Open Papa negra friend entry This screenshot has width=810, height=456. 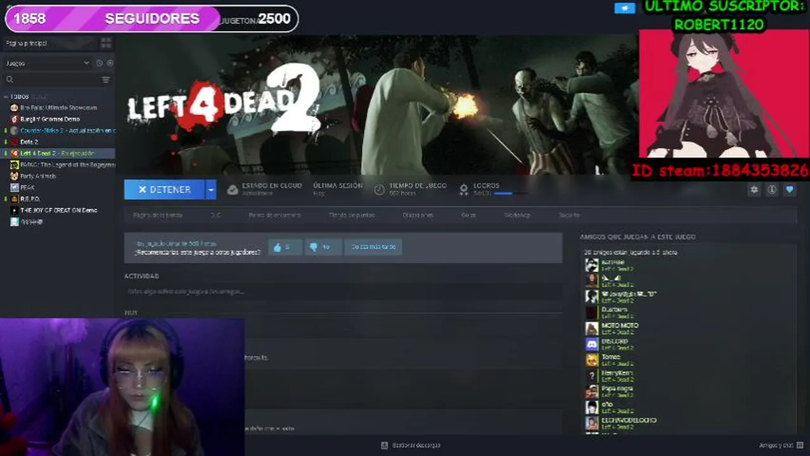point(617,391)
